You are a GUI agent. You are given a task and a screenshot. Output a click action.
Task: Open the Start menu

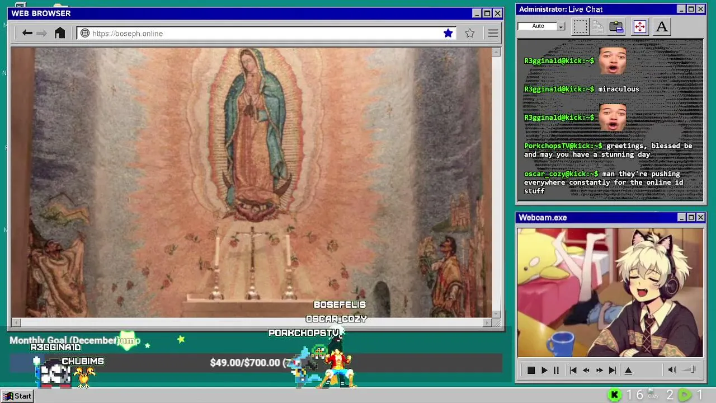18,396
